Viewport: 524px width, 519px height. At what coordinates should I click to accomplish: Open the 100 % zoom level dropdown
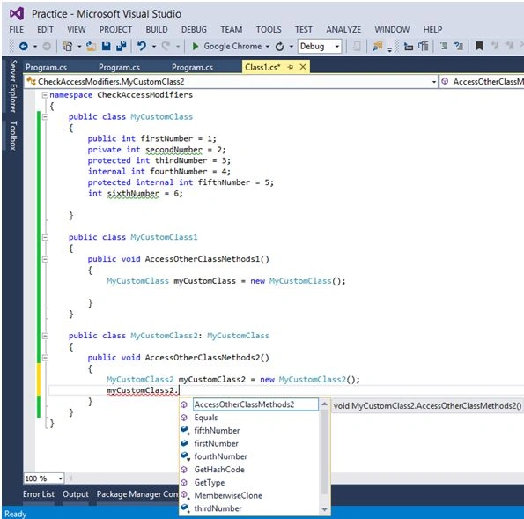tap(60, 478)
